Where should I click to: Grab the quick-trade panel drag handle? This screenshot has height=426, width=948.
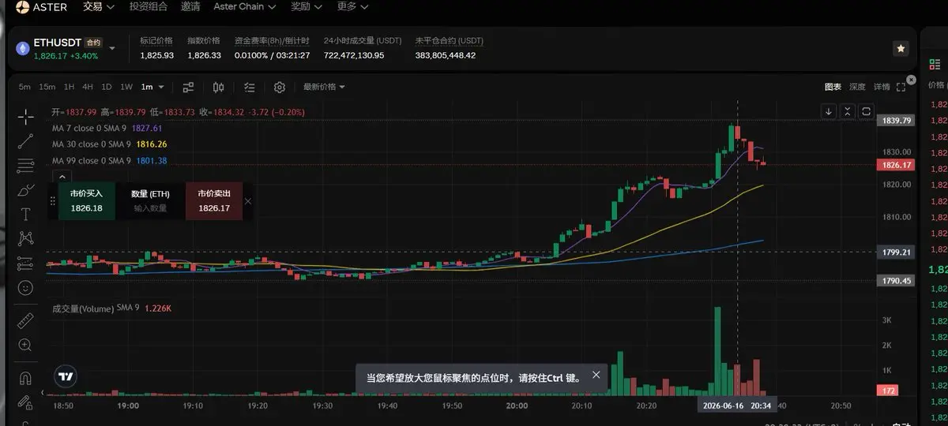[x=53, y=201]
